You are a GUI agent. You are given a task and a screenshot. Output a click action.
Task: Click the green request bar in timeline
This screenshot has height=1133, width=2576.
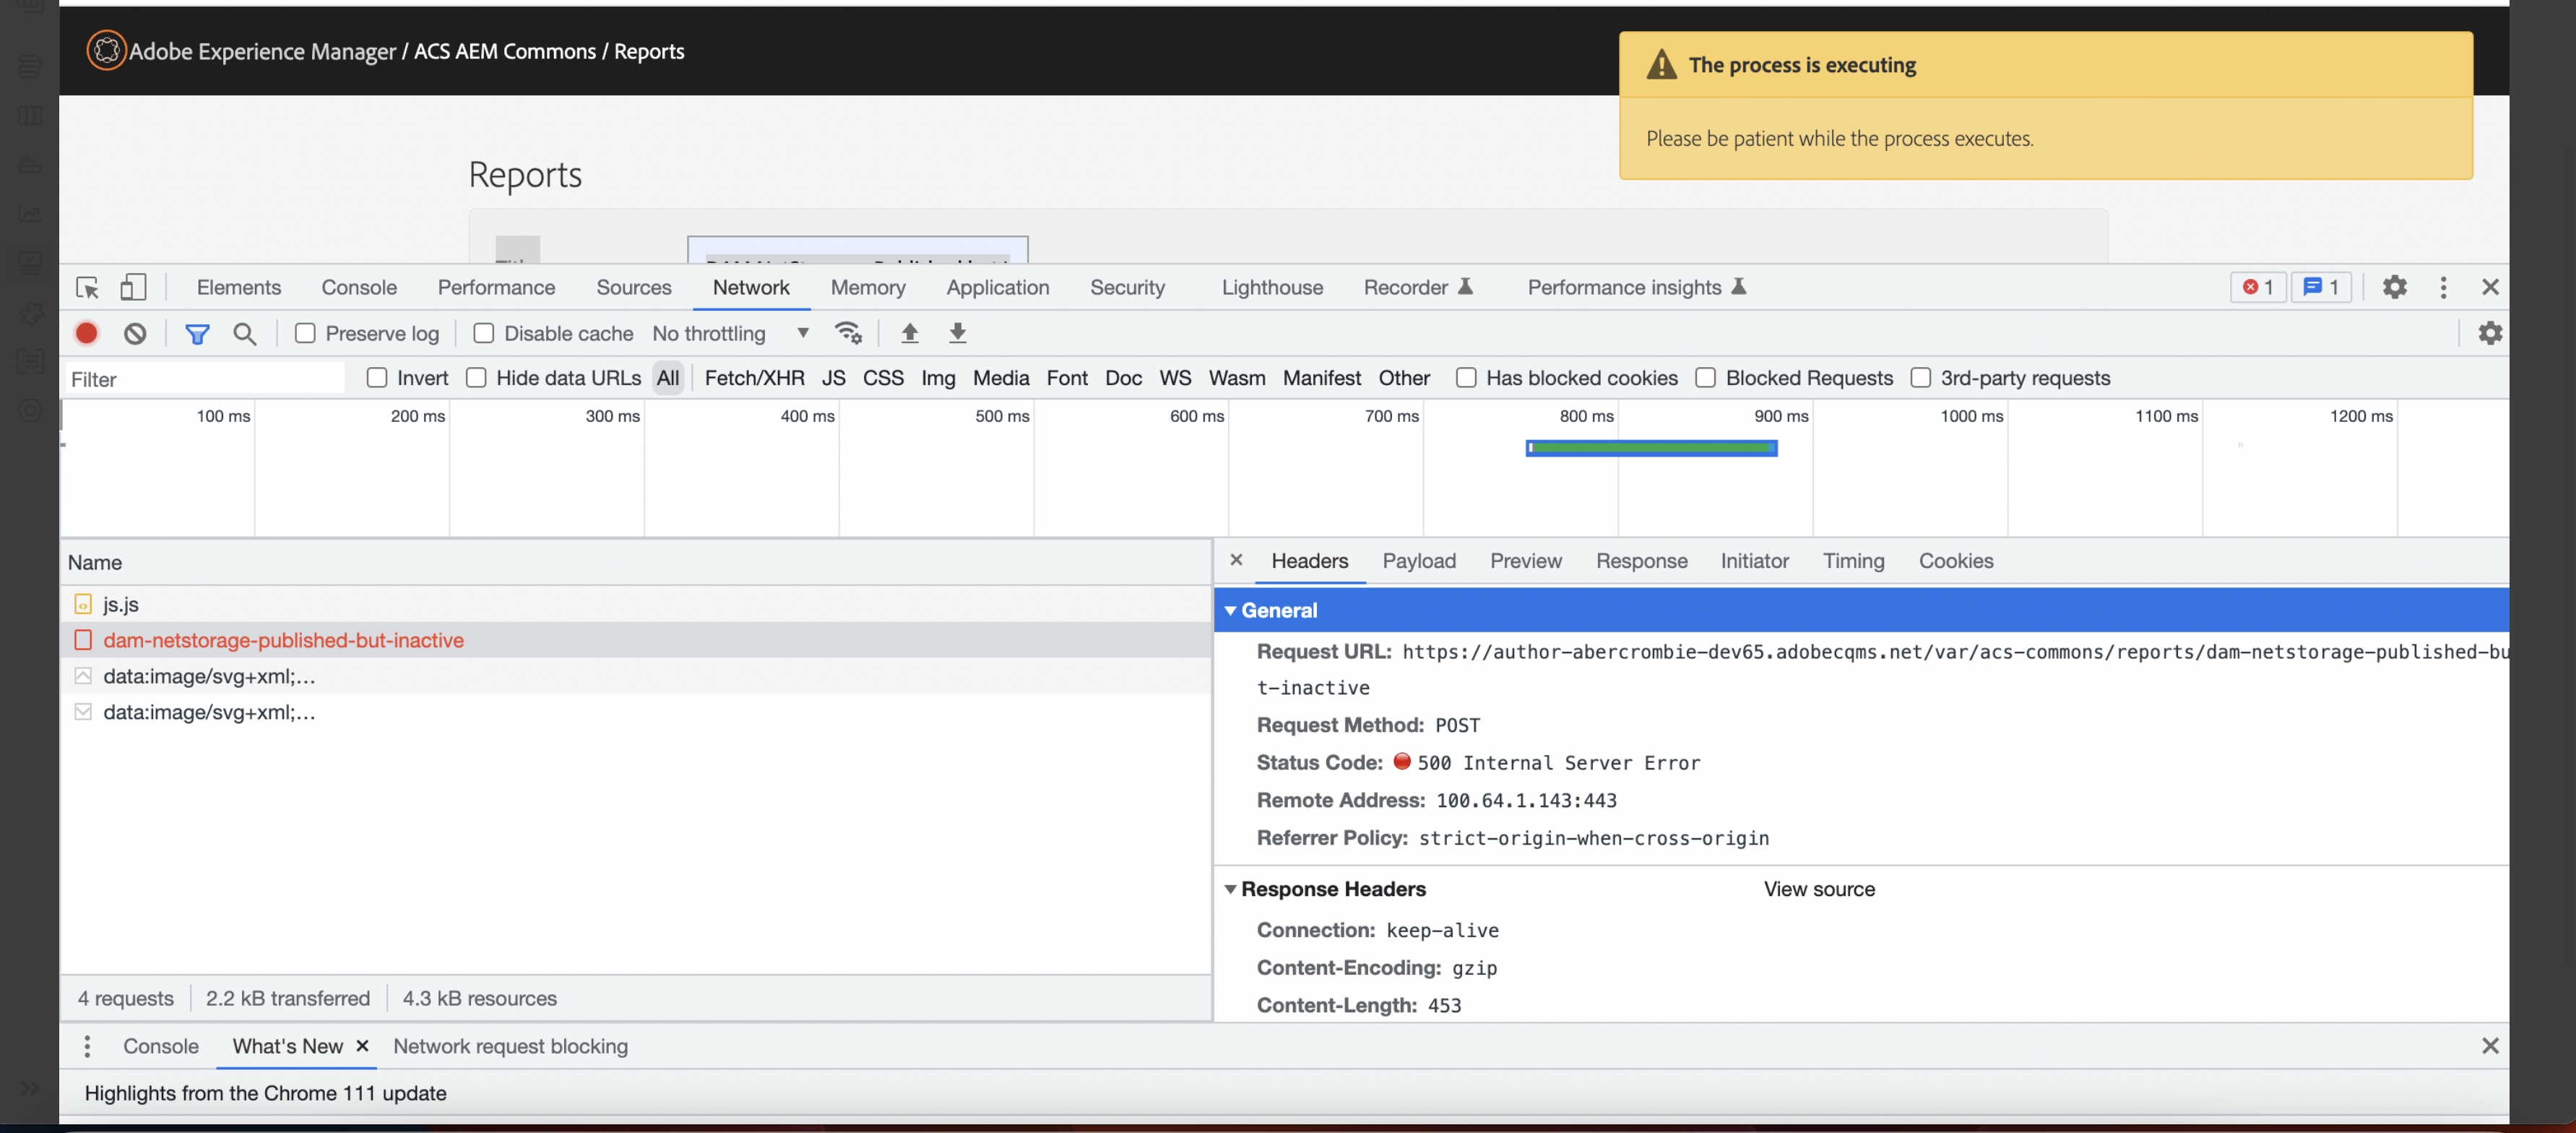(1651, 448)
